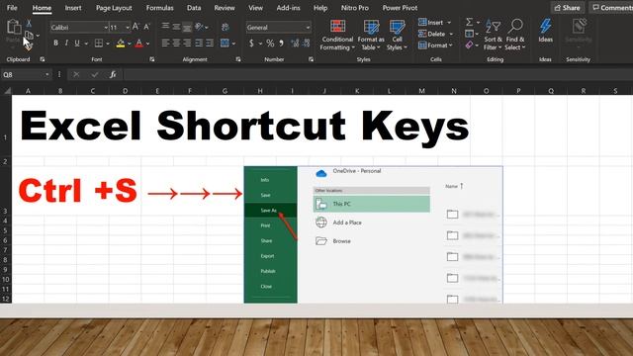Increase font size with the larger A
Viewport: 633px width, 356px height.
[x=136, y=27]
